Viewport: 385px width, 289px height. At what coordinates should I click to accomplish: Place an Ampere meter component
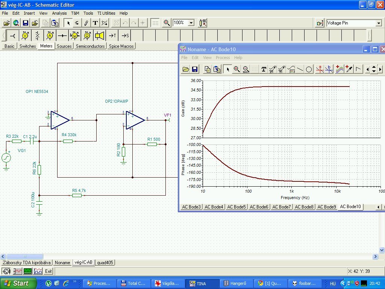click(50, 36)
